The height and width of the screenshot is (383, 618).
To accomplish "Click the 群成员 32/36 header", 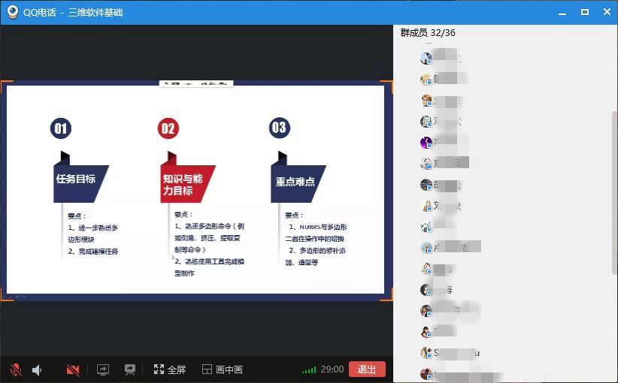I will tap(428, 33).
